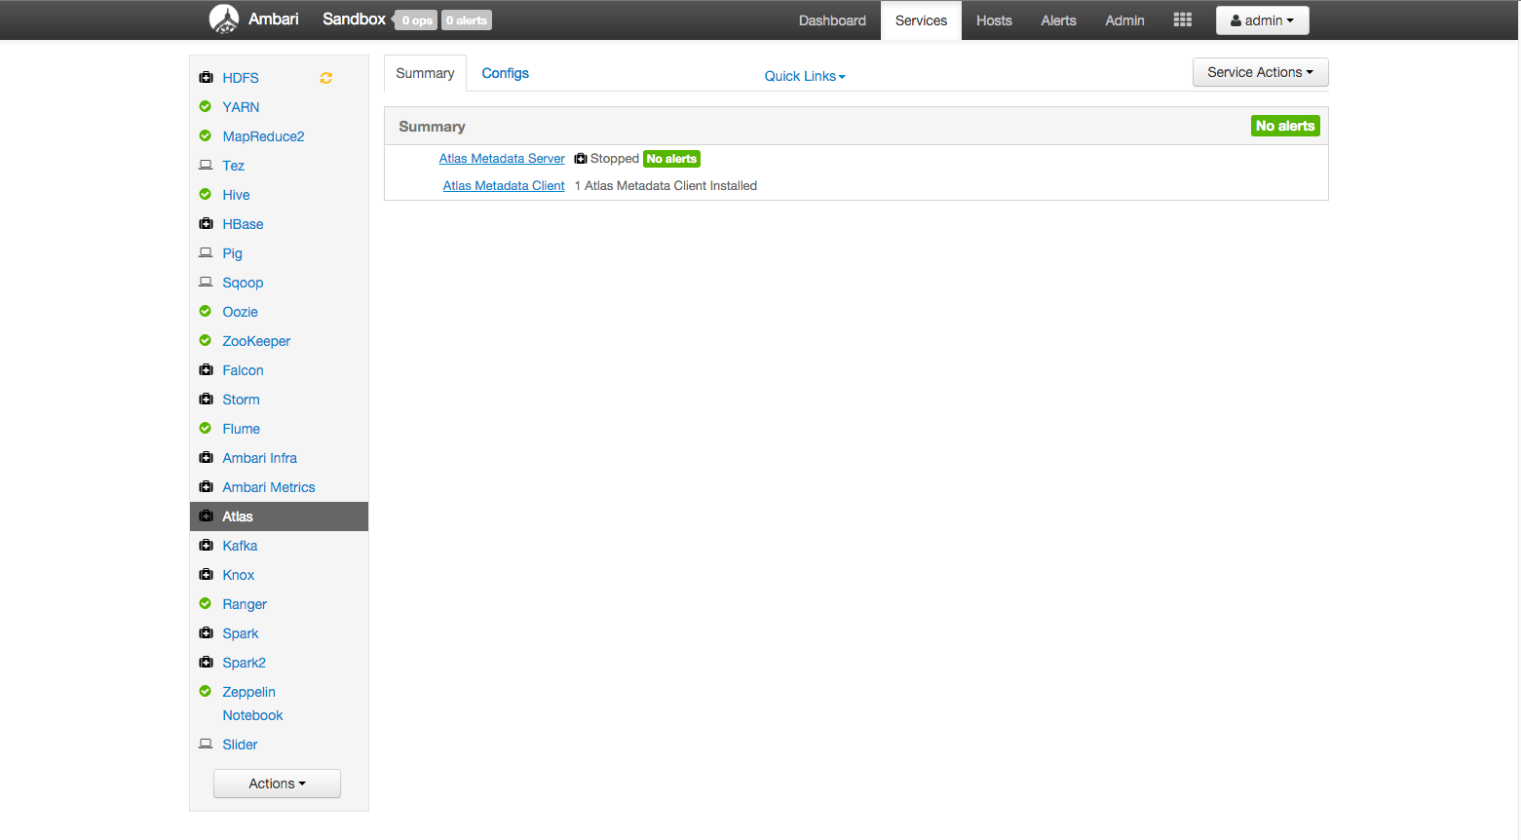The image size is (1521, 840).
Task: Open the Knox service page
Action: (x=238, y=575)
